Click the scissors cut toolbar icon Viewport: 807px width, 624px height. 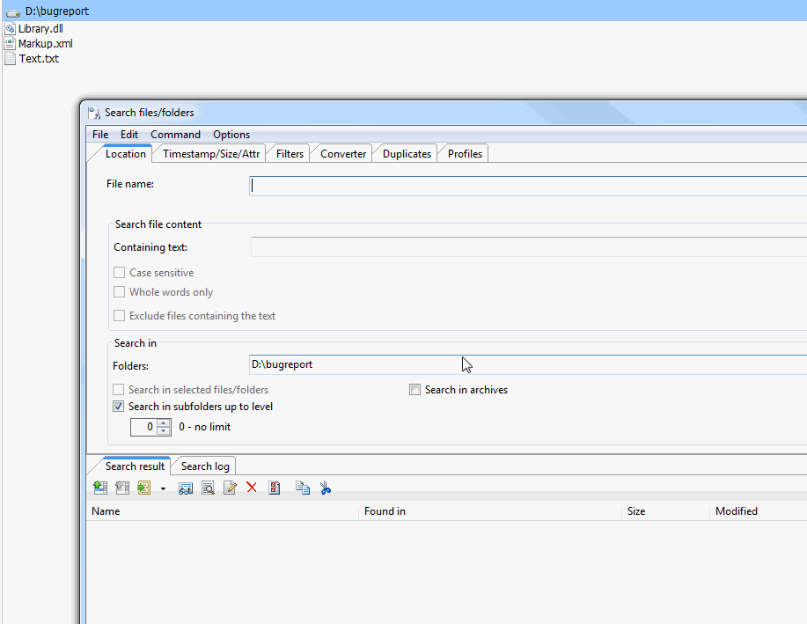[326, 488]
